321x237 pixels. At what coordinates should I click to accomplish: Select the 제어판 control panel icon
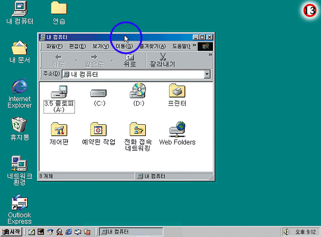(x=59, y=129)
